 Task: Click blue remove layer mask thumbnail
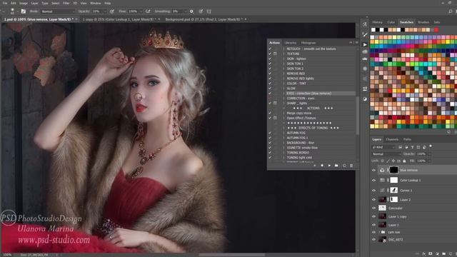393,170
